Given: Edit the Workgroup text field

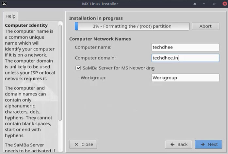Looking at the screenshot, I should [185, 78].
